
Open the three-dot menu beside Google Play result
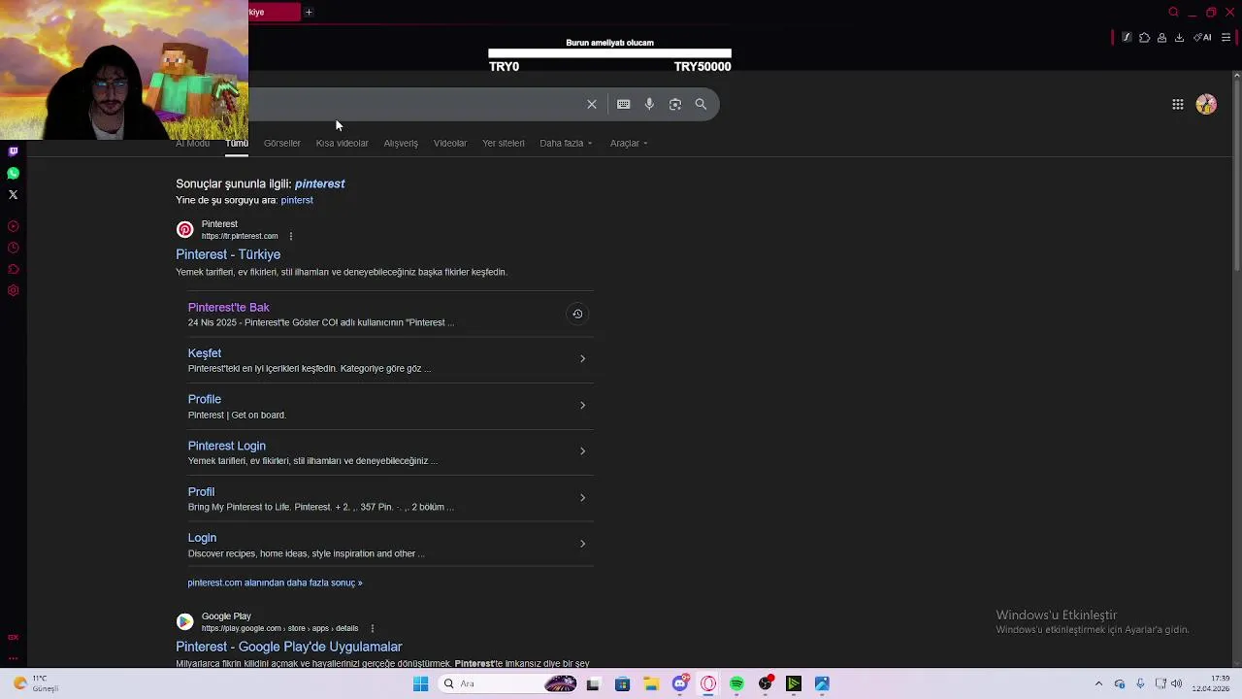372,628
